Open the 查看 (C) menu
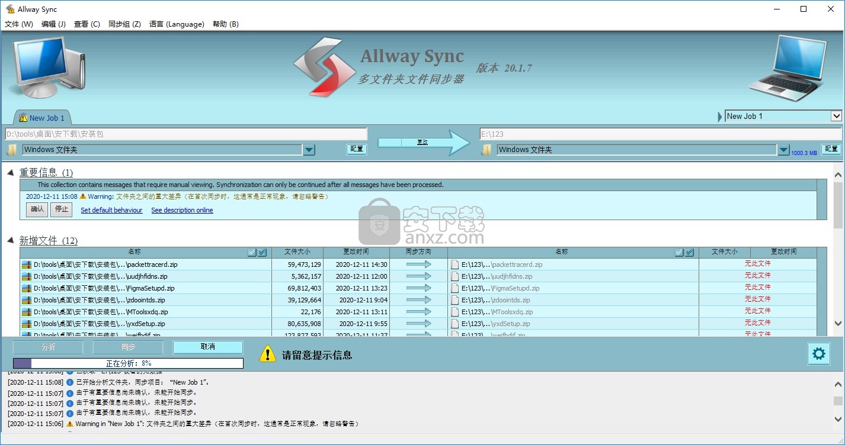845x445 pixels. [87, 24]
